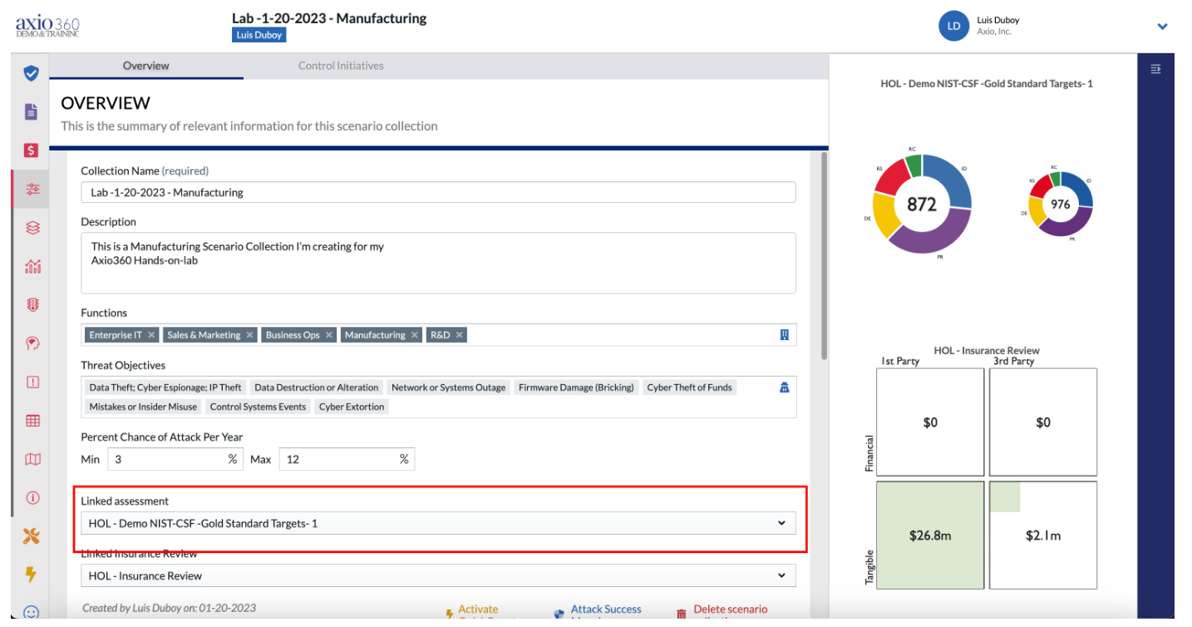Click the $26.8m tangible first-party cell
This screenshot has width=1192, height=627.
[930, 536]
